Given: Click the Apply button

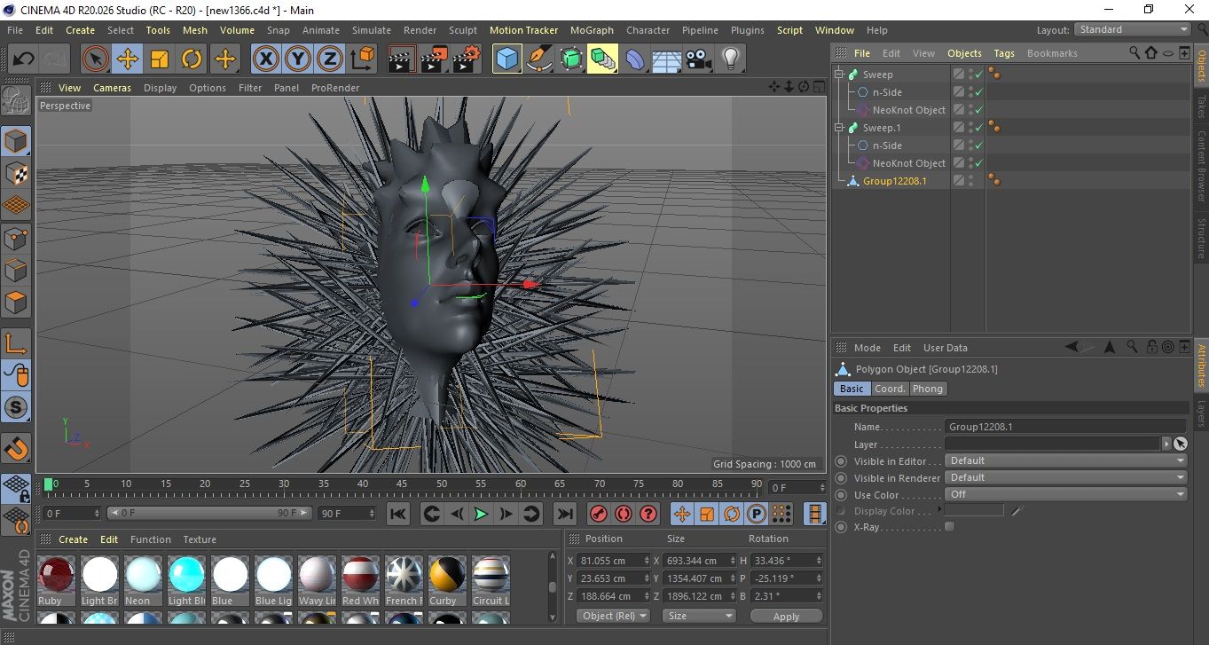Looking at the screenshot, I should 786,616.
